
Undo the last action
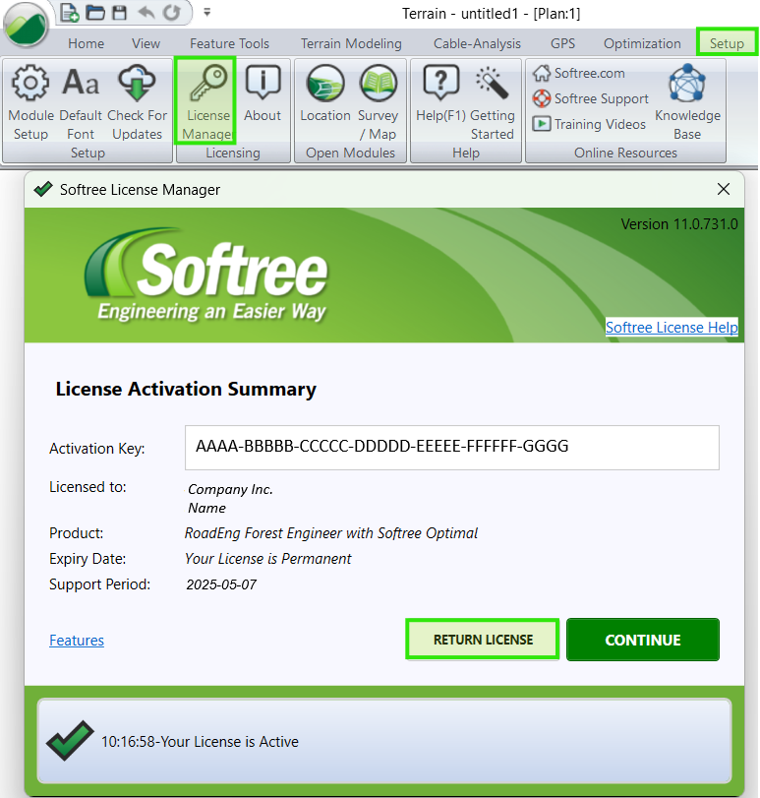point(146,12)
